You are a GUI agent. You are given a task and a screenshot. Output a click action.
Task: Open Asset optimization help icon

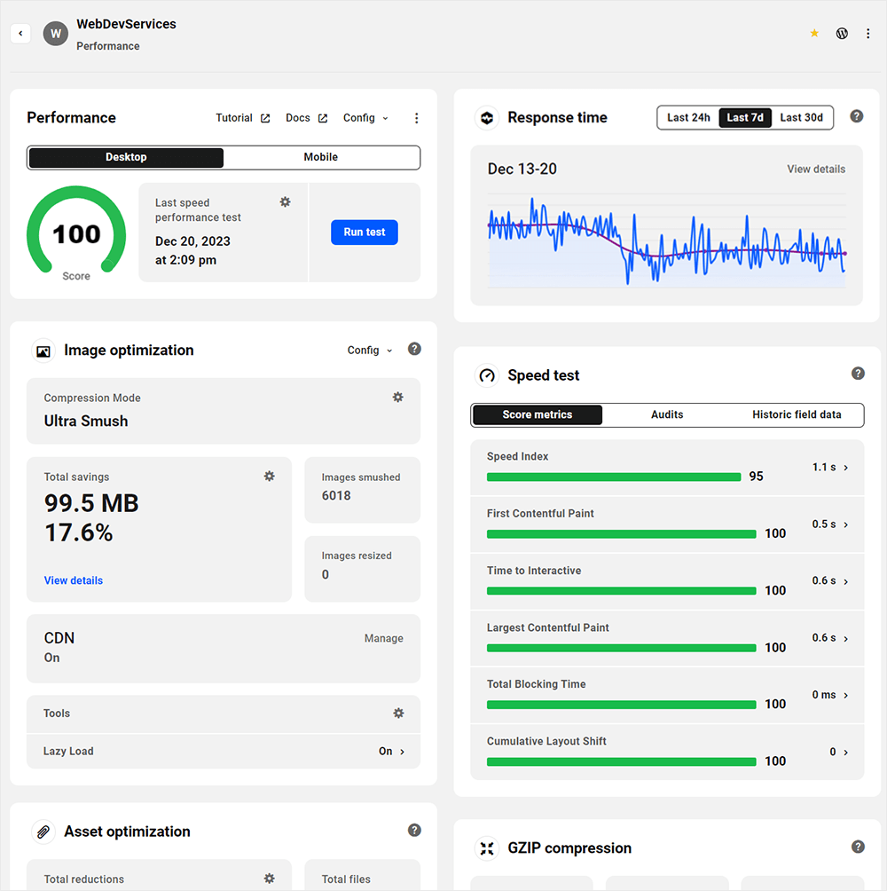click(x=414, y=830)
